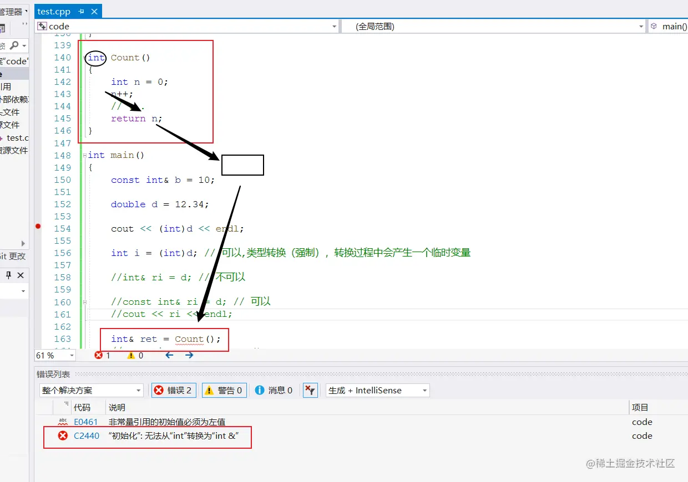Open the 整个解决方案 scope filter dropdown
The width and height of the screenshot is (688, 482).
point(91,390)
